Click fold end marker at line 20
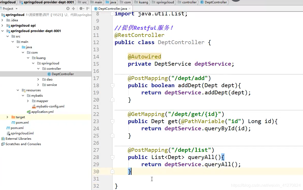This screenshot has height=190, width=303. 112,100
